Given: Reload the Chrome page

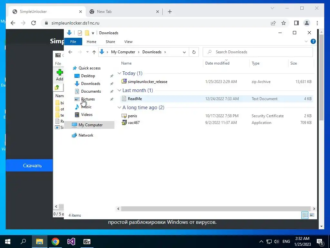Looking at the screenshot, I should (x=34, y=23).
